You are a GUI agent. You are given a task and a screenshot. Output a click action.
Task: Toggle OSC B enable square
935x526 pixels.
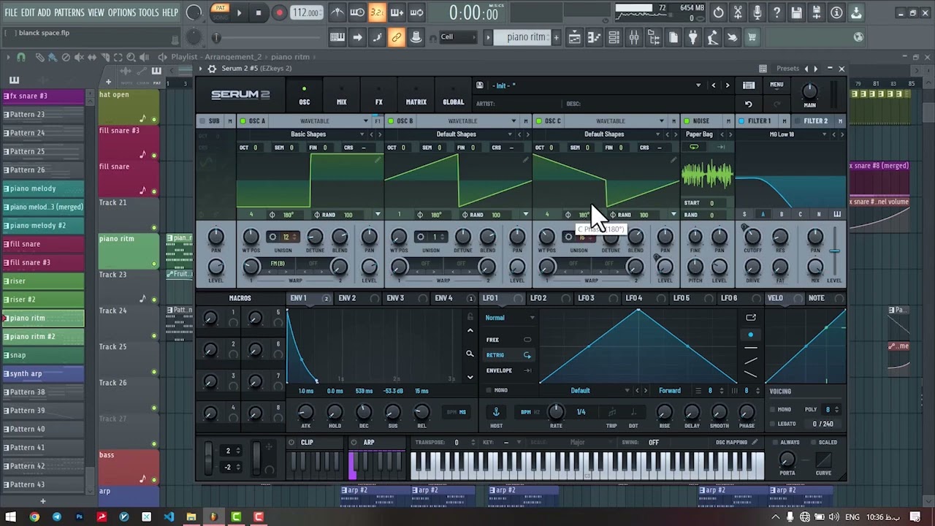click(x=391, y=121)
